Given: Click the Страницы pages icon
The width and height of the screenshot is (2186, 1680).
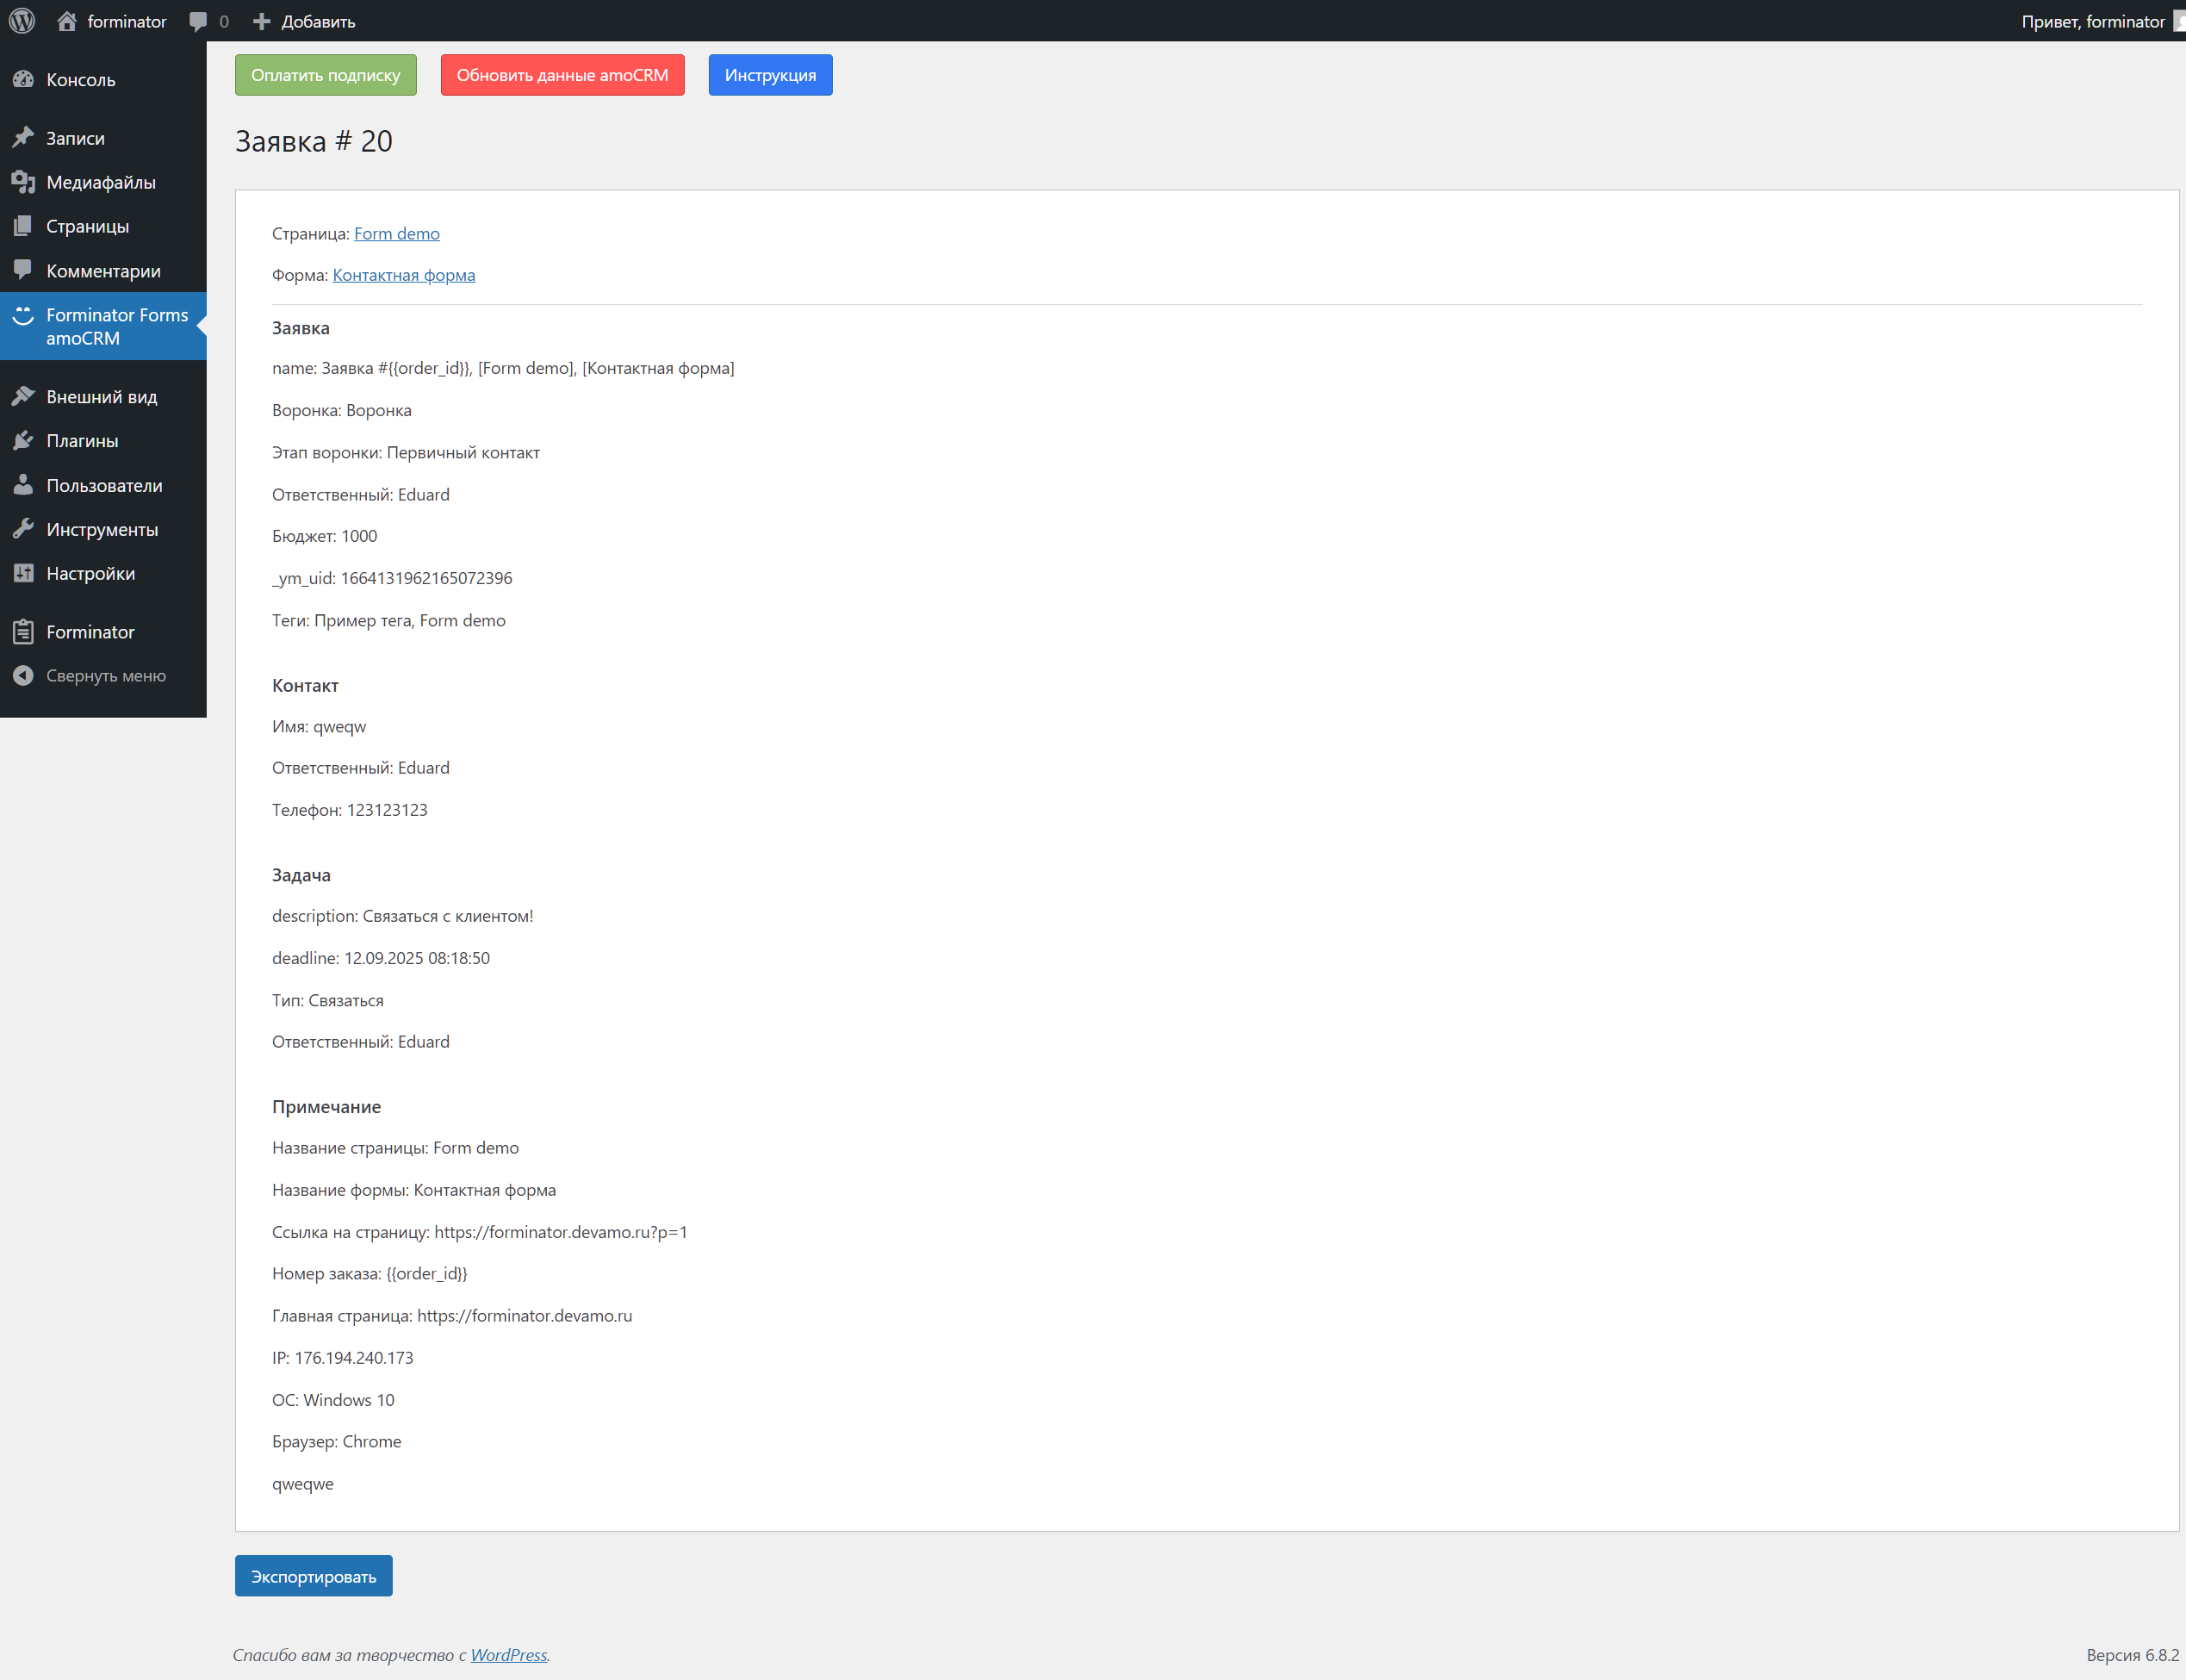Looking at the screenshot, I should [x=23, y=226].
